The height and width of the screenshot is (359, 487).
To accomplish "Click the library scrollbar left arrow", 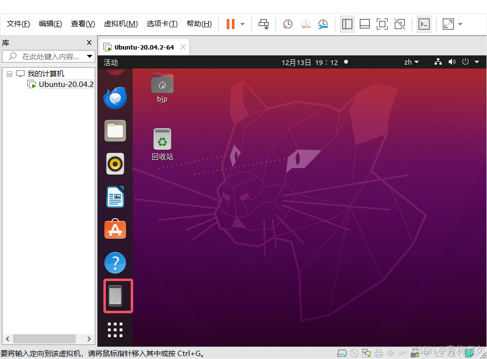I will click(x=8, y=339).
